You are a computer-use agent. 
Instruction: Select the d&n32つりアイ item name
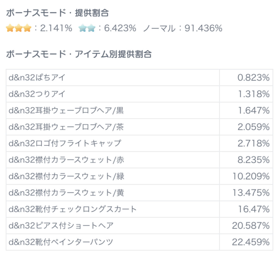(x=37, y=94)
